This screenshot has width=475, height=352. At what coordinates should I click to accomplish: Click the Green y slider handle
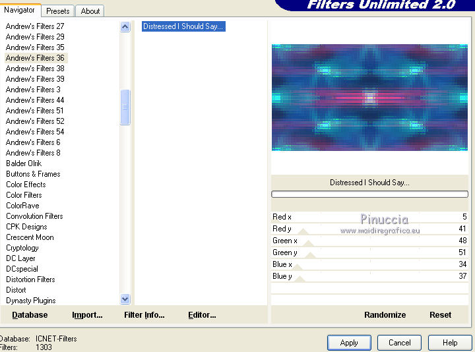310,255
